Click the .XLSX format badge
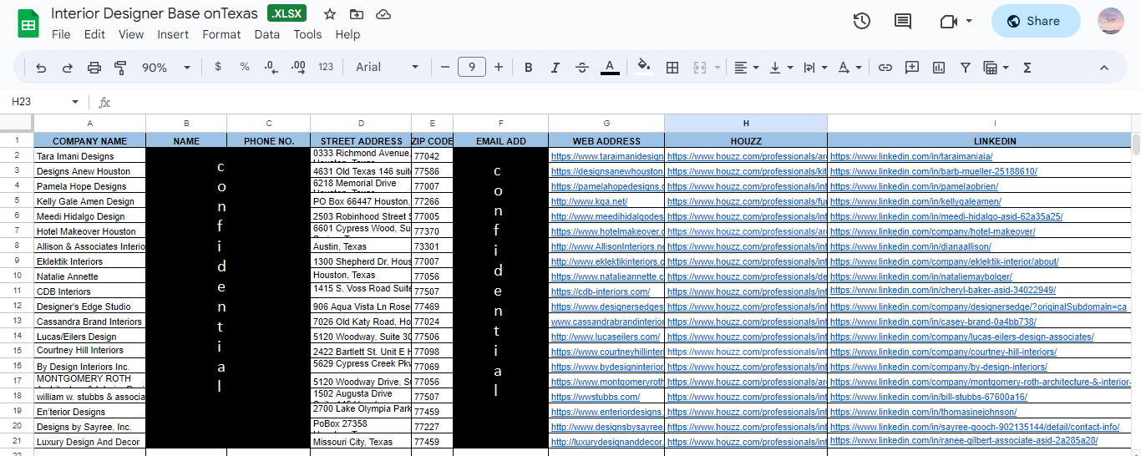This screenshot has width=1141, height=456. point(287,13)
